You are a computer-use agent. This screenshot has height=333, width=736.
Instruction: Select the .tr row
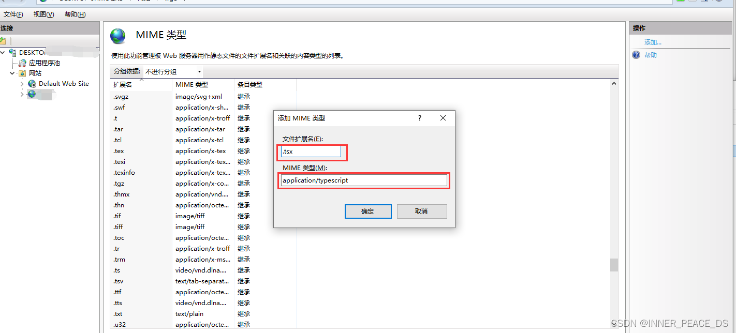tap(203, 249)
